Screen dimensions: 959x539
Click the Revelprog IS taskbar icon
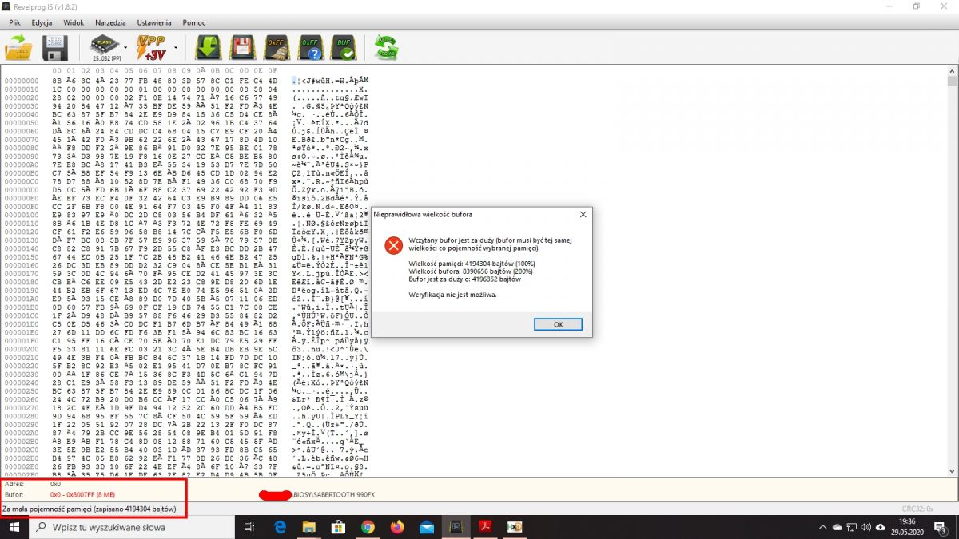456,527
